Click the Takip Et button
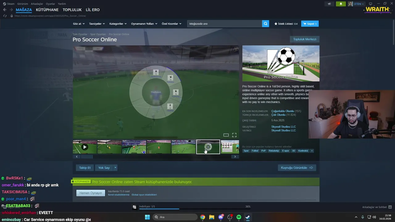 pyautogui.click(x=85, y=168)
